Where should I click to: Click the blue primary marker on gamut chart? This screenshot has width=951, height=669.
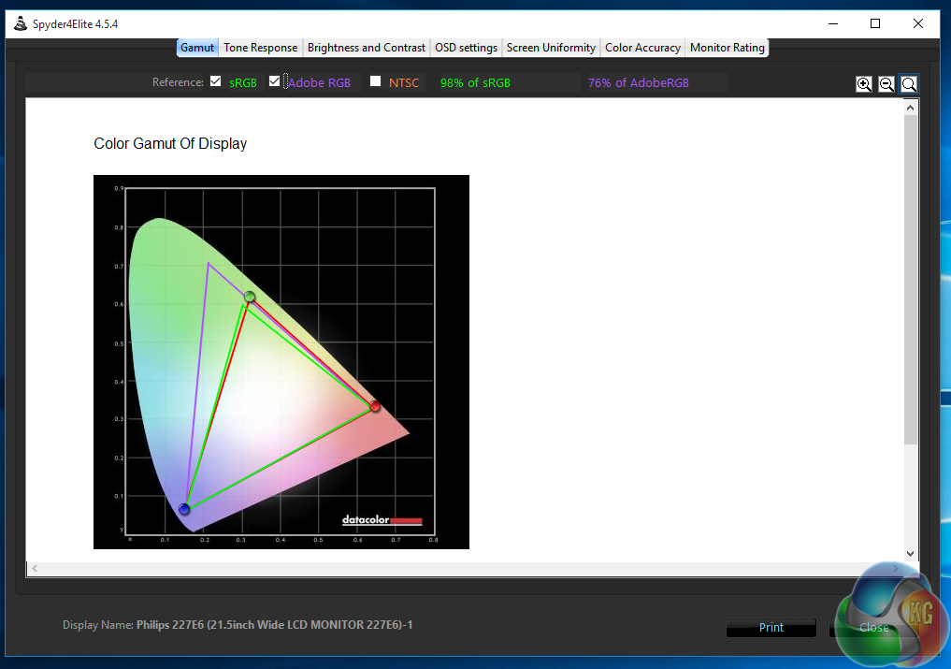pos(184,509)
